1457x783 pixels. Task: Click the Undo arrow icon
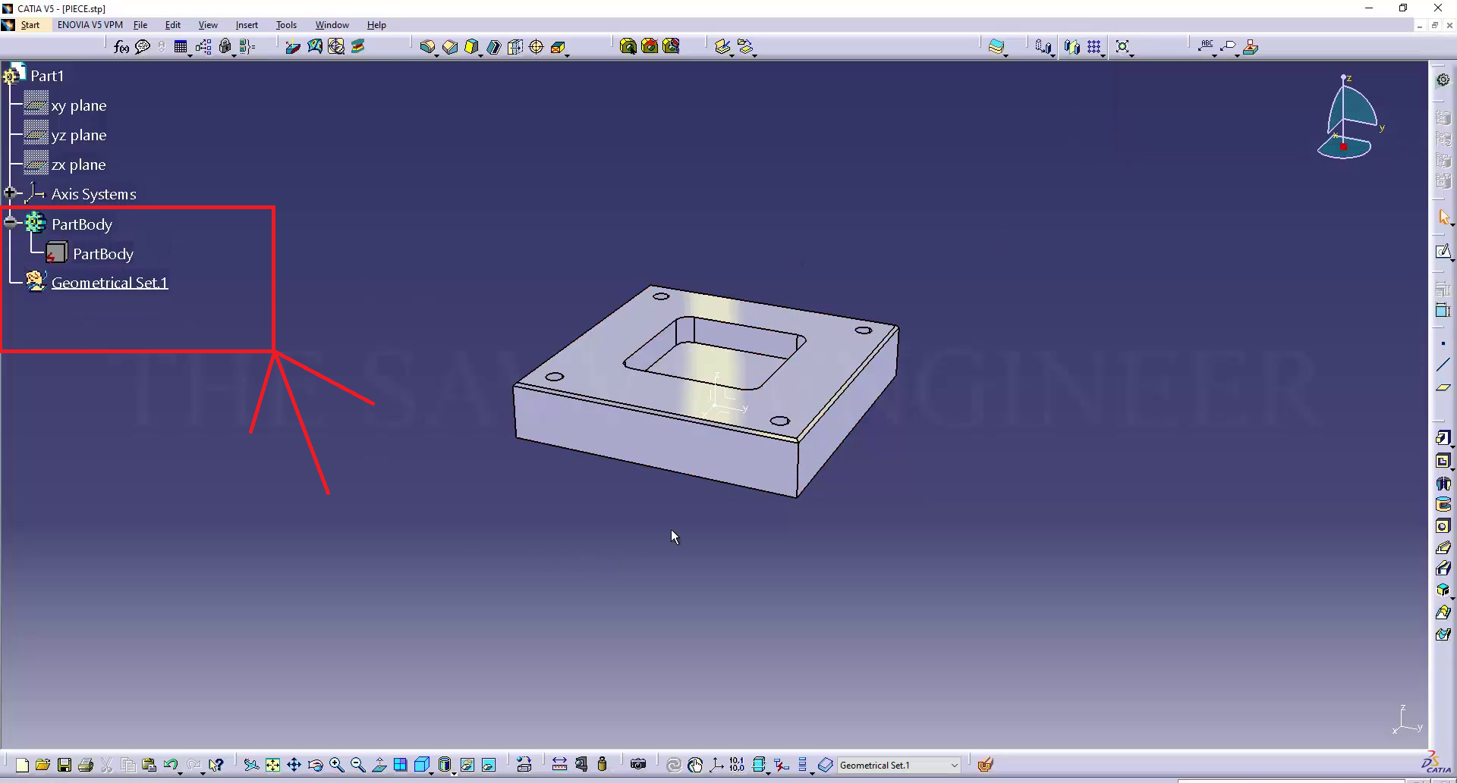coord(170,765)
